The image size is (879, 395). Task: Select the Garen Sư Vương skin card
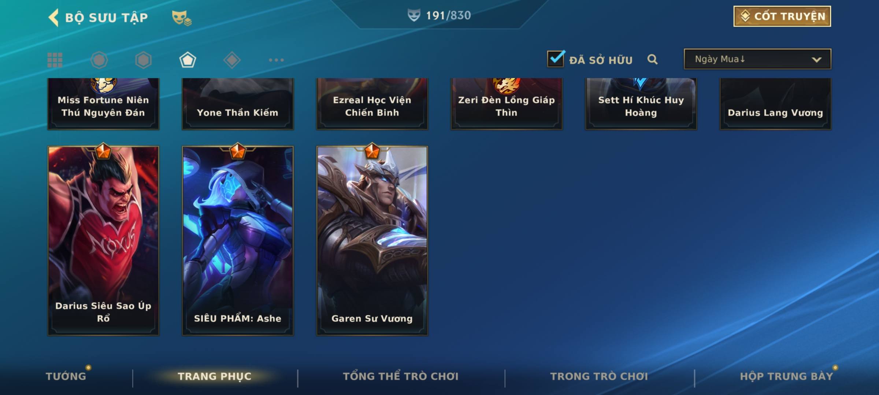click(372, 241)
